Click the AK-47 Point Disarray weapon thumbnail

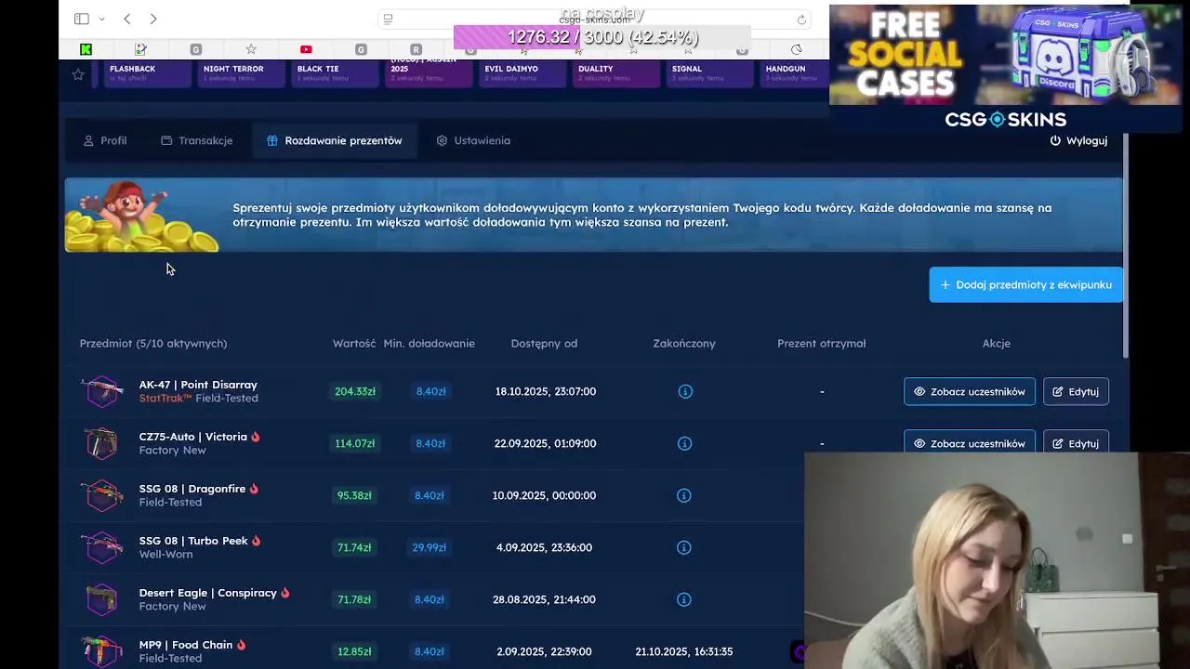coord(101,391)
